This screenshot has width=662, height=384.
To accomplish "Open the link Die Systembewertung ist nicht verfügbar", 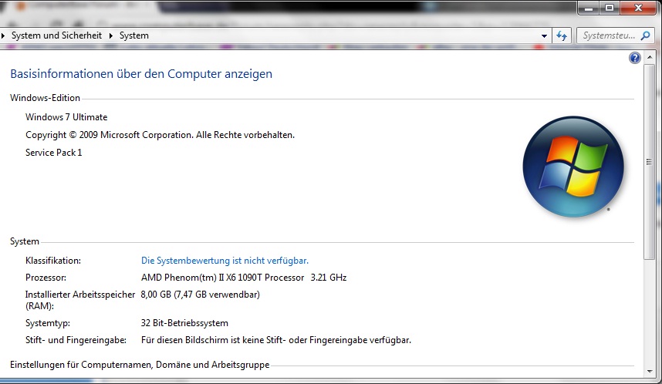I will pos(225,261).
